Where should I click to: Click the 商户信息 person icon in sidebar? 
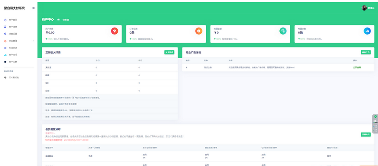click(5, 27)
